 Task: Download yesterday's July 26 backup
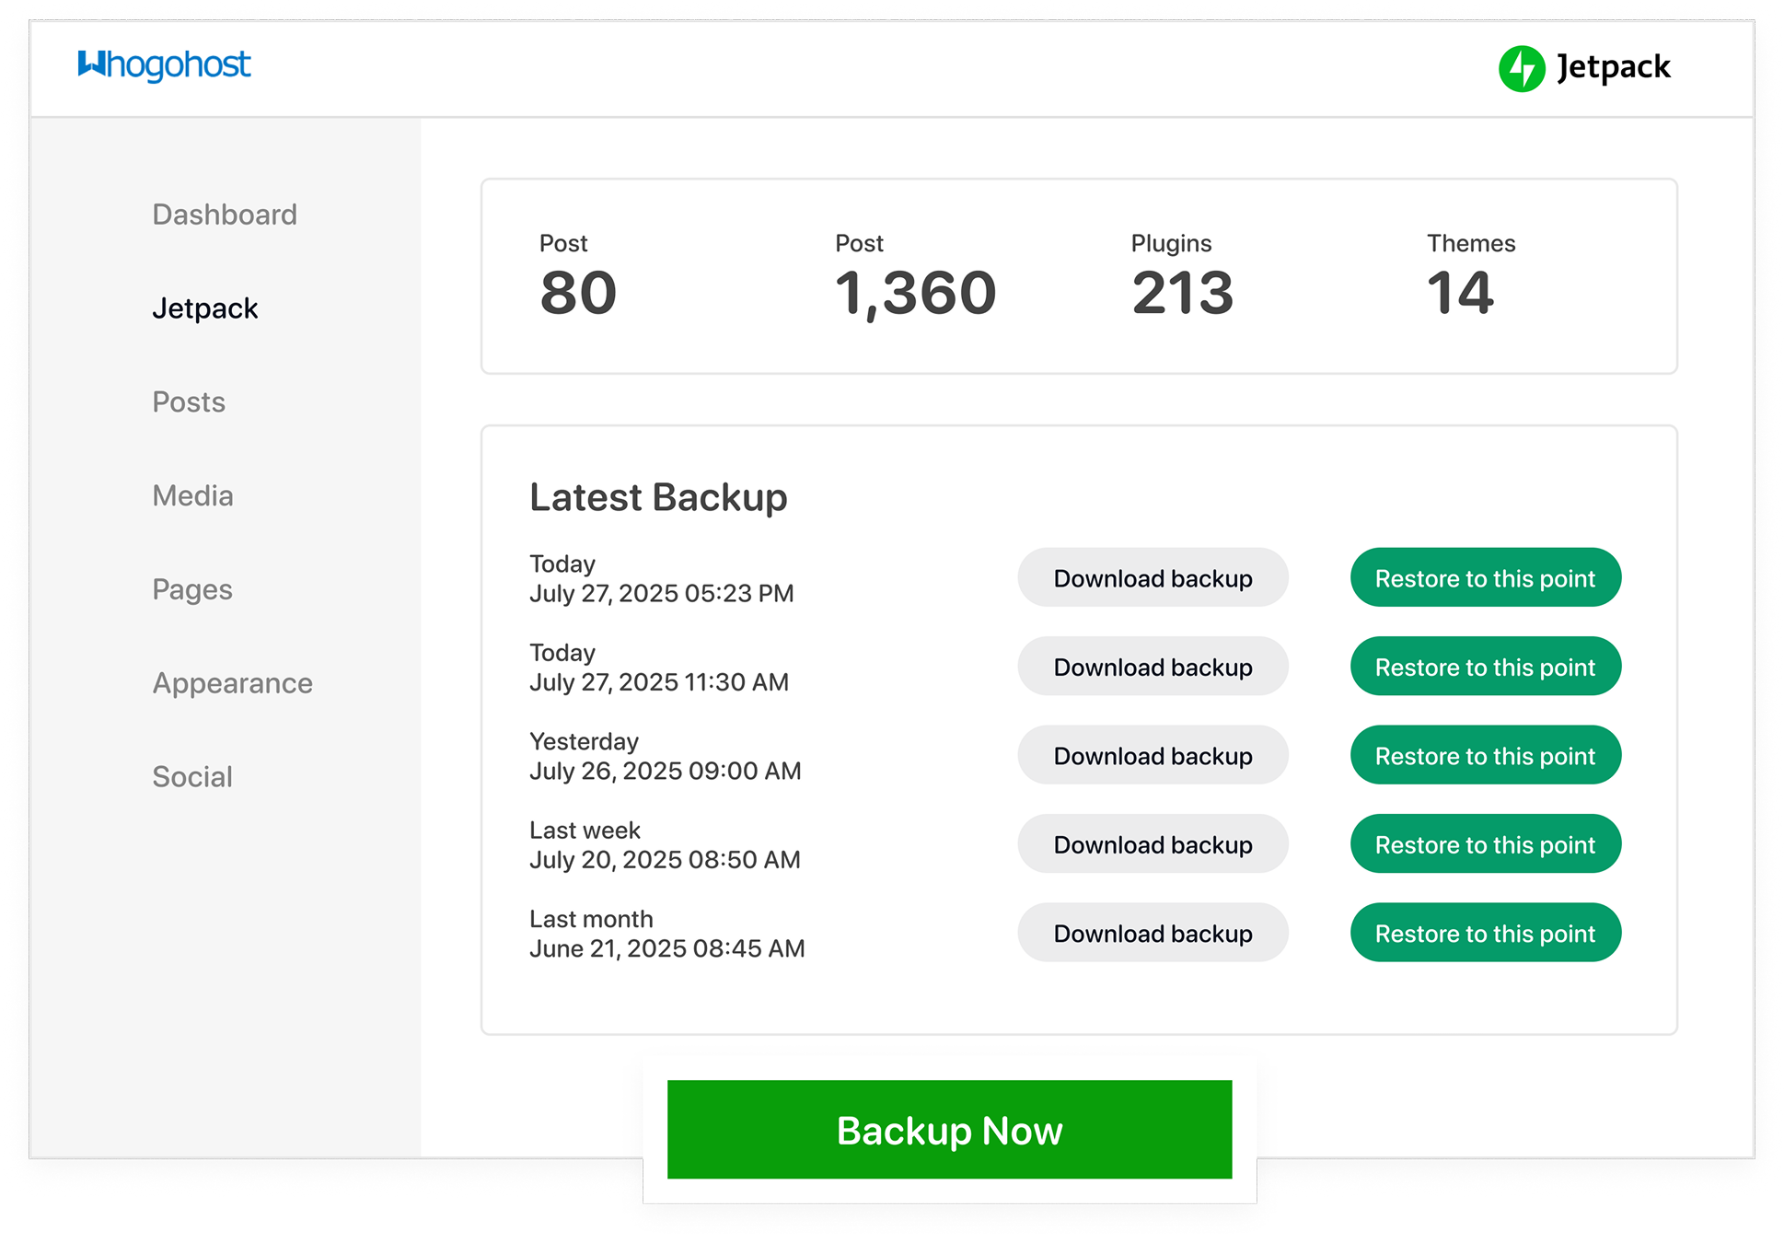click(1153, 756)
